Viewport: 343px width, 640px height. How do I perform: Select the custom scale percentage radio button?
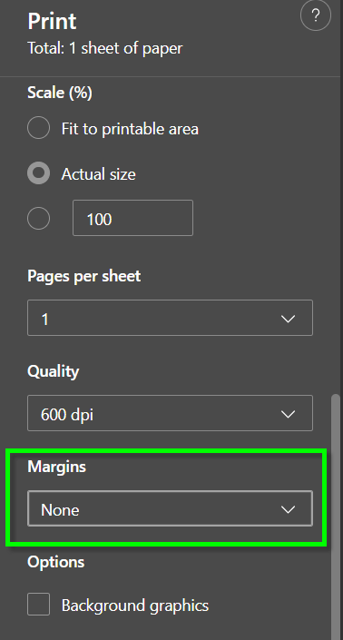[x=39, y=219]
